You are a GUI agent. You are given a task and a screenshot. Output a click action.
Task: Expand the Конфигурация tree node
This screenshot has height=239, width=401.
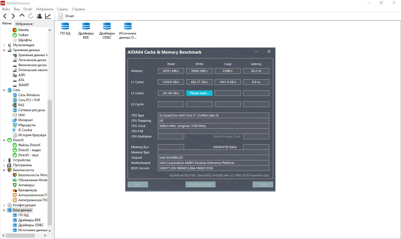click(4, 205)
